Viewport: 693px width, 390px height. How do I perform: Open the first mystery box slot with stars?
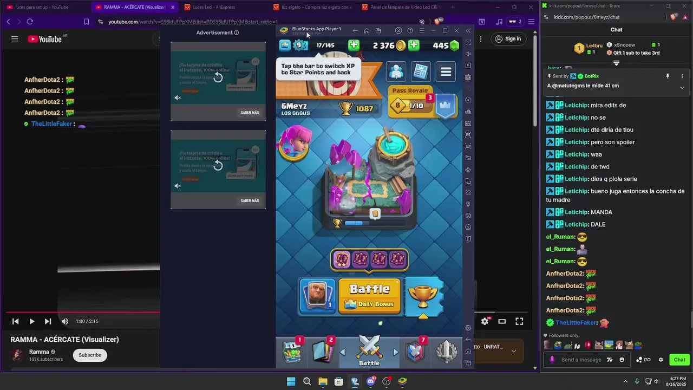[x=342, y=259]
